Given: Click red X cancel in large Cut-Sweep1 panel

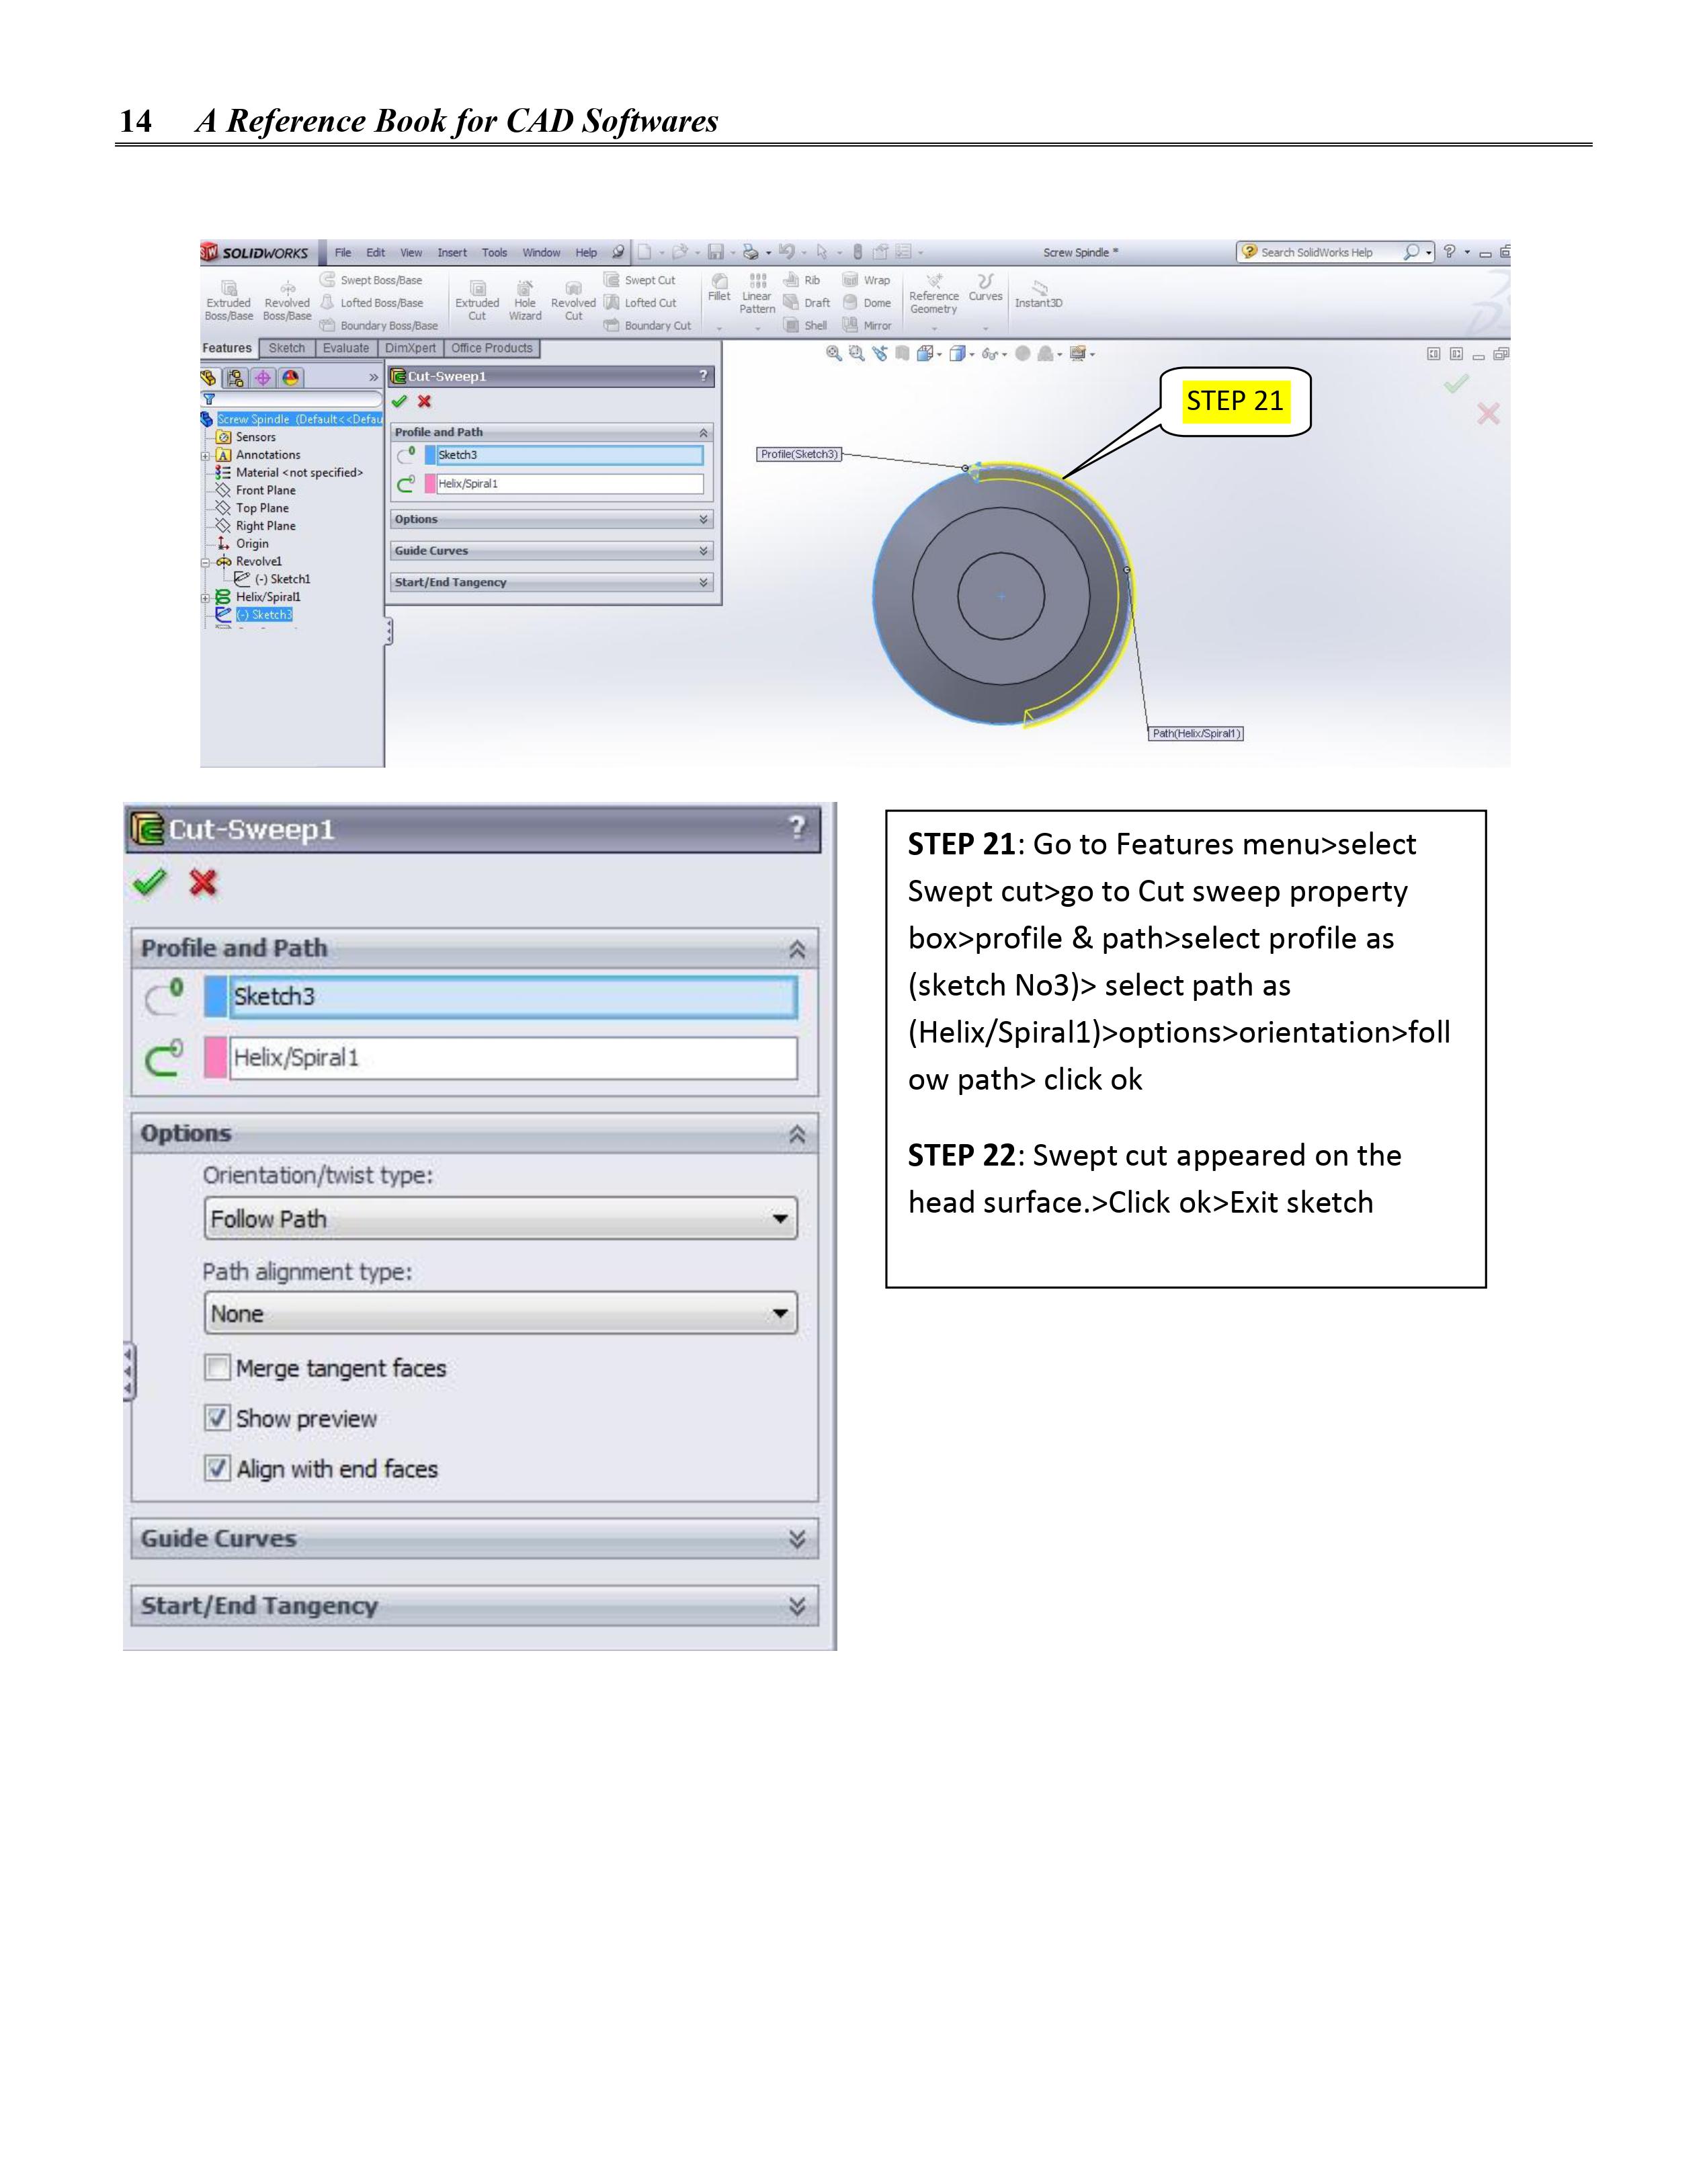Looking at the screenshot, I should tap(203, 882).
